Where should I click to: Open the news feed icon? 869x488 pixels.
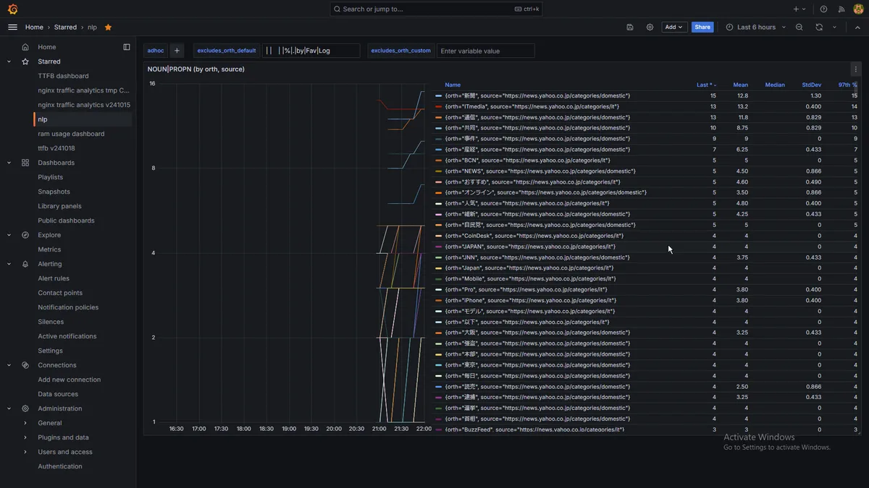point(841,9)
